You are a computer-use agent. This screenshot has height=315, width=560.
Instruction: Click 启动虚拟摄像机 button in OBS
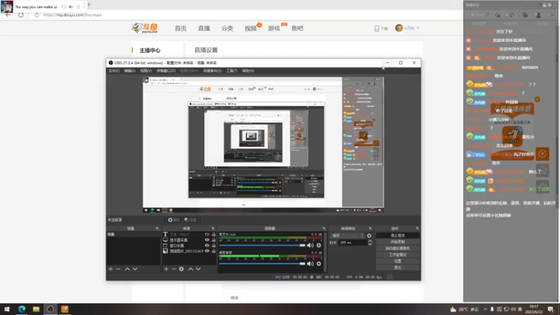[x=398, y=248]
